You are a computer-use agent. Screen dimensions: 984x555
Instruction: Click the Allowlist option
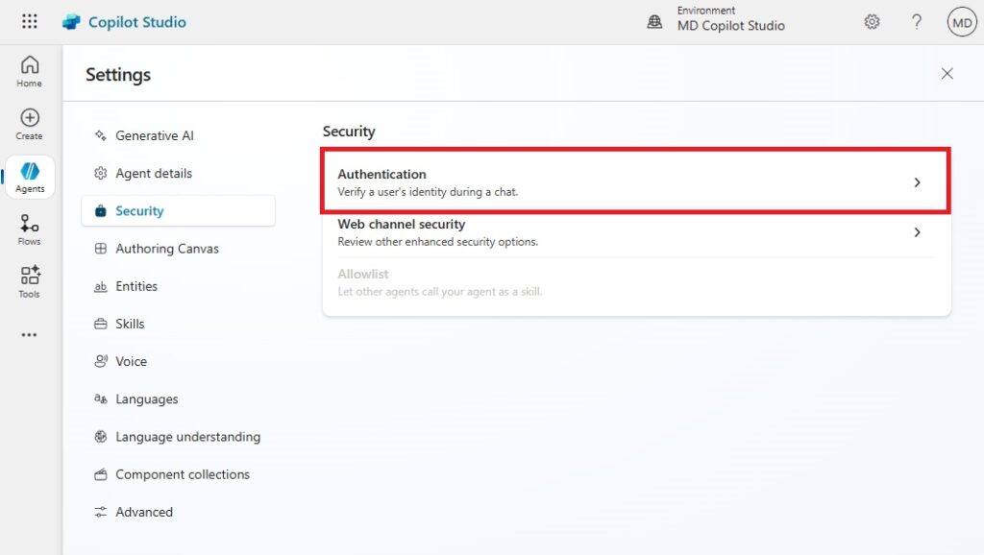click(636, 283)
